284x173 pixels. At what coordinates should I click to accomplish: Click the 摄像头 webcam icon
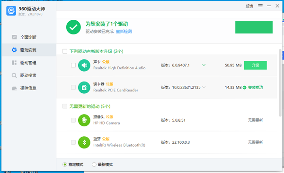tap(84, 120)
